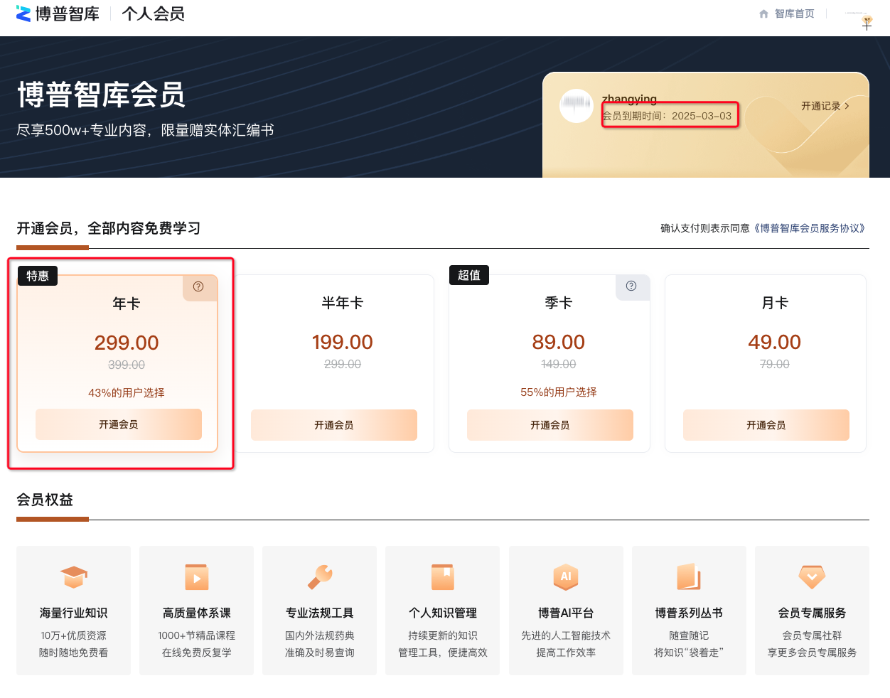Viewport: 890px width, 698px height.
Task: Click the 博普智库 logo icon
Action: tap(23, 14)
